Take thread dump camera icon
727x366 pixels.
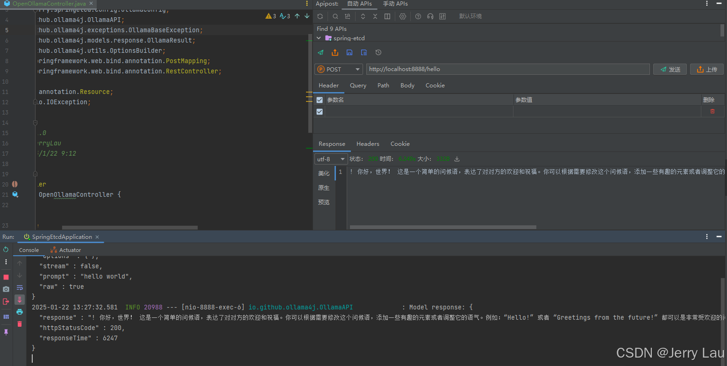[6, 289]
